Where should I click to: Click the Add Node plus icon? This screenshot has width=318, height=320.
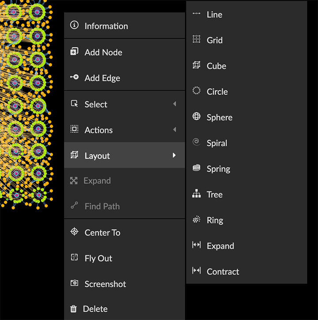74,52
